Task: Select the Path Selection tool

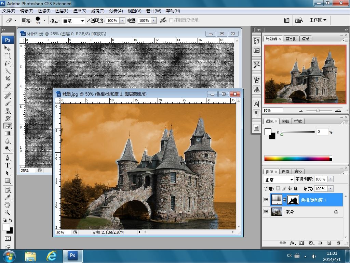Action: pyautogui.click(x=8, y=173)
